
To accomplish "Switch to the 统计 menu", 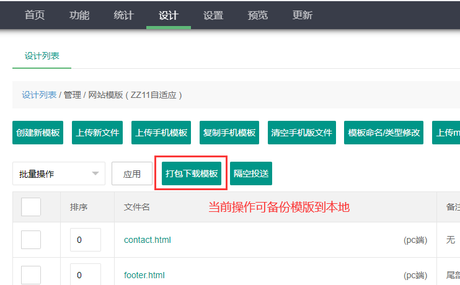I will point(124,15).
